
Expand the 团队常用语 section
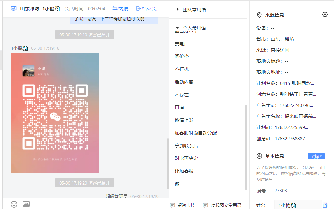(x=177, y=10)
